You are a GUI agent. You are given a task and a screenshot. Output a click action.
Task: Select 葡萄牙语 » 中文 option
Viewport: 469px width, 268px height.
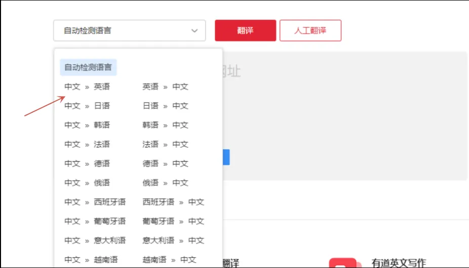coord(173,221)
